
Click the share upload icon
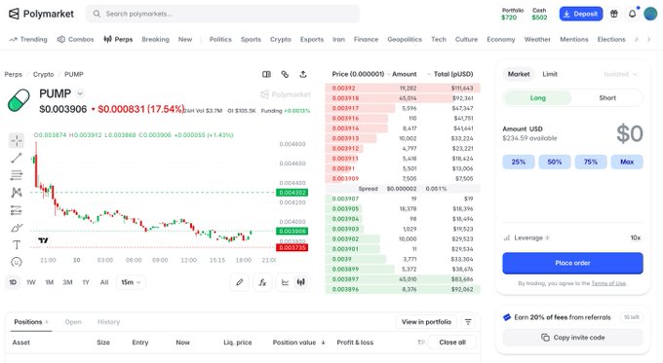pos(303,74)
